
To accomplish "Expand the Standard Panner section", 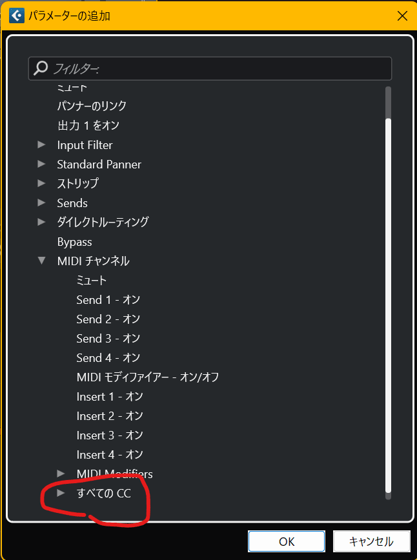I will pyautogui.click(x=42, y=164).
